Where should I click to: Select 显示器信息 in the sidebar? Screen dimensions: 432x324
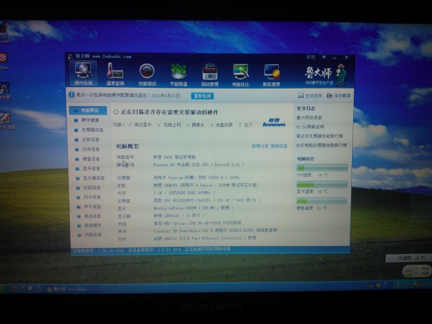pyautogui.click(x=91, y=178)
